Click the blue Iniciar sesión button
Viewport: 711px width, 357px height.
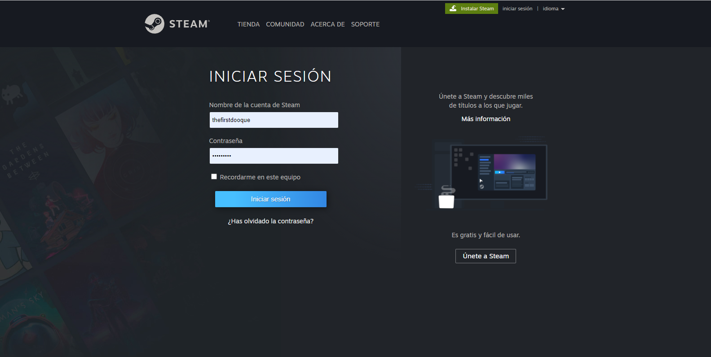[271, 199]
